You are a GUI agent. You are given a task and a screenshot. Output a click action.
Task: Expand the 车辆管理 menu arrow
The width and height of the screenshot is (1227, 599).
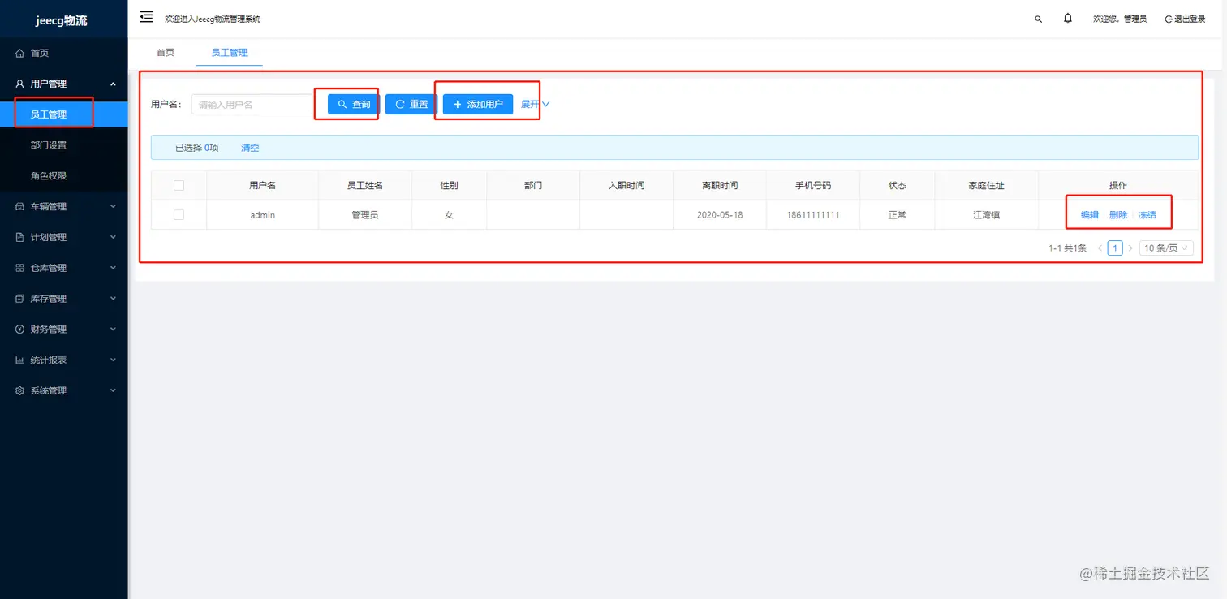(113, 206)
